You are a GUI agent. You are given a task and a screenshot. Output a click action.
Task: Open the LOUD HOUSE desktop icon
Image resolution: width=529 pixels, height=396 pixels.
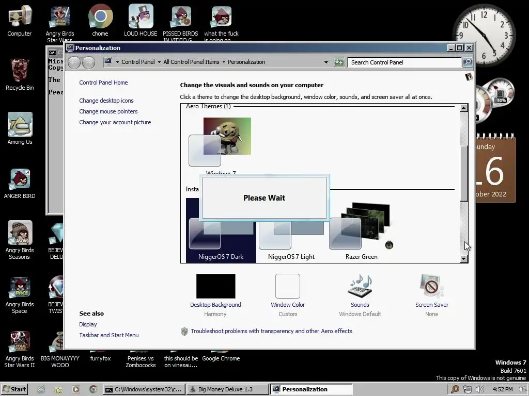click(141, 20)
